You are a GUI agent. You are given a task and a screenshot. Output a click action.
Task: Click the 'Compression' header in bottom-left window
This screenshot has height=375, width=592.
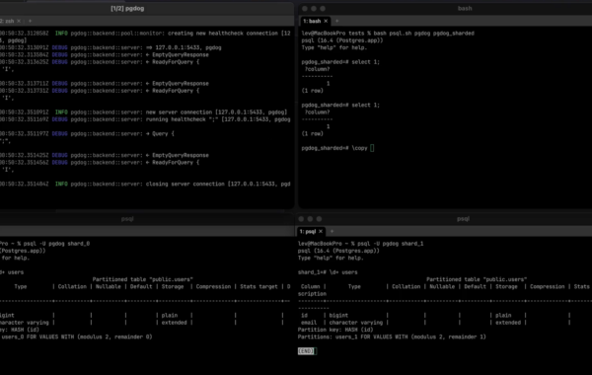pos(213,286)
